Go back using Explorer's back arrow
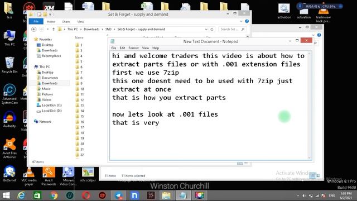Viewport: 357px width, 201px height. (34, 29)
